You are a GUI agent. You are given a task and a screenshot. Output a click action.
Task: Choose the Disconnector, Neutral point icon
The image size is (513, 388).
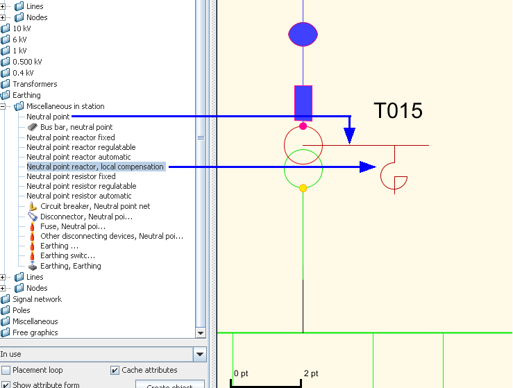point(33,217)
